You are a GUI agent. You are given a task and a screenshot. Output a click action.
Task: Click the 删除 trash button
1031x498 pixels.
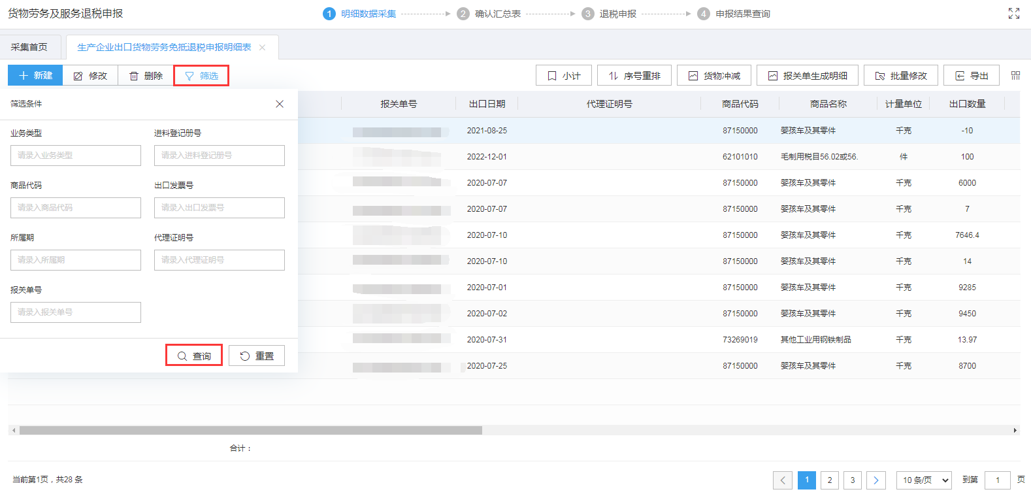click(x=146, y=76)
